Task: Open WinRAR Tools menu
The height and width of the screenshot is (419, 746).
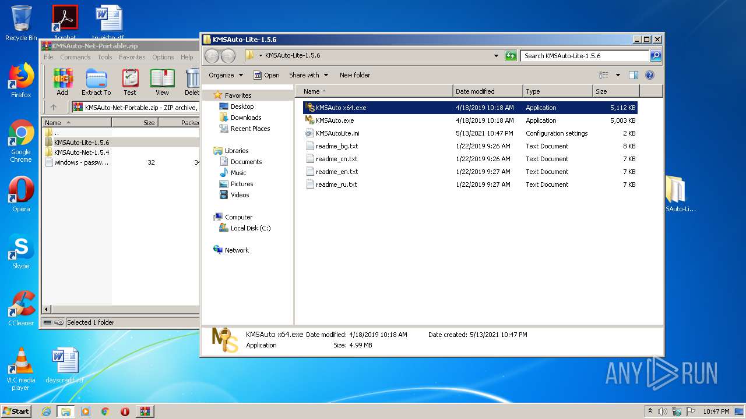Action: click(x=105, y=57)
